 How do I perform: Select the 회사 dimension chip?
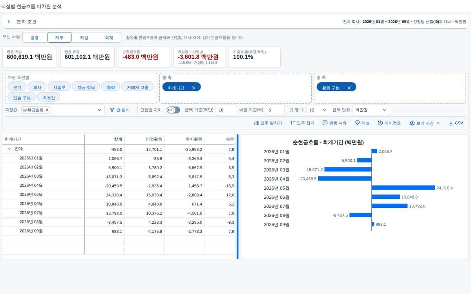tap(38, 87)
